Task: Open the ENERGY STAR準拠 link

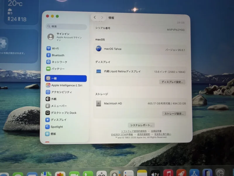Action: [122, 135]
